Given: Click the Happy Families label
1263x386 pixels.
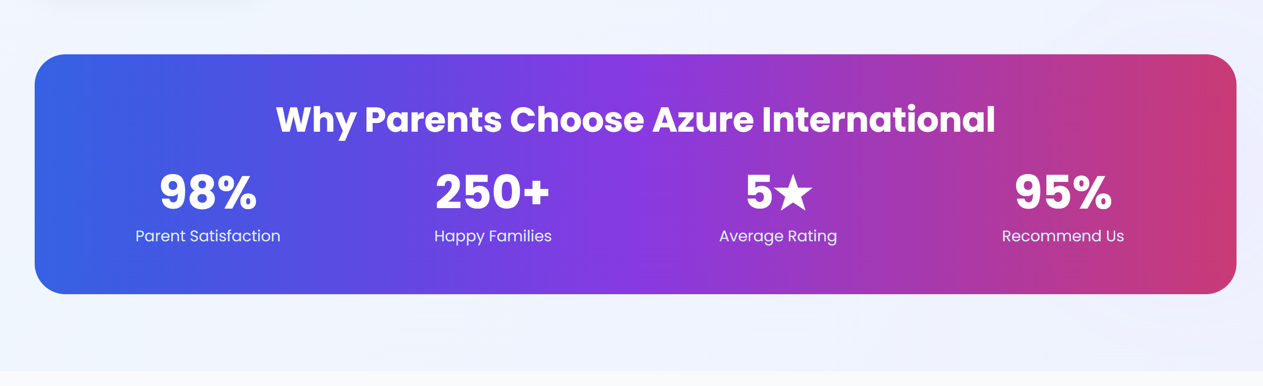Looking at the screenshot, I should [493, 236].
